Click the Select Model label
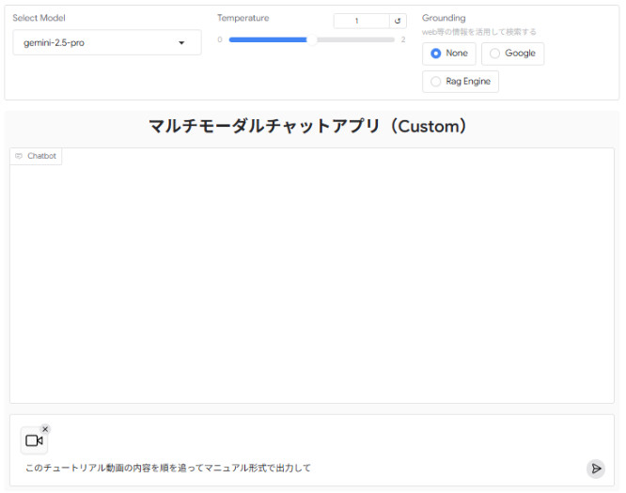626x493 pixels. pos(39,18)
